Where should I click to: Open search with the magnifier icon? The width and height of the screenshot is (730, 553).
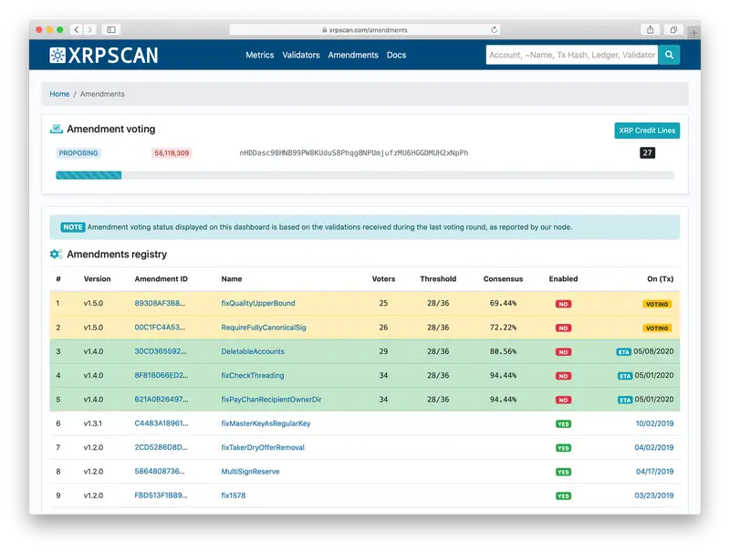pyautogui.click(x=669, y=55)
